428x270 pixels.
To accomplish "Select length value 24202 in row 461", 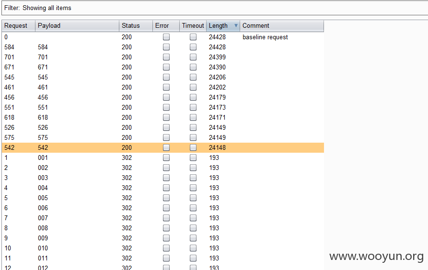I will click(x=217, y=87).
